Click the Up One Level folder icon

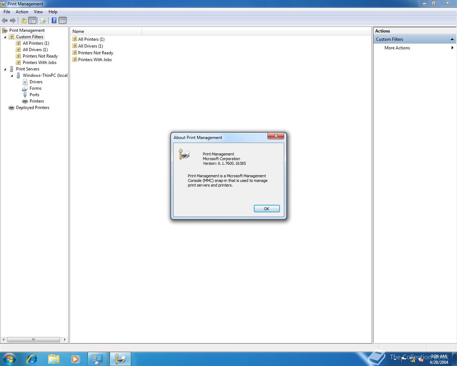tap(24, 20)
